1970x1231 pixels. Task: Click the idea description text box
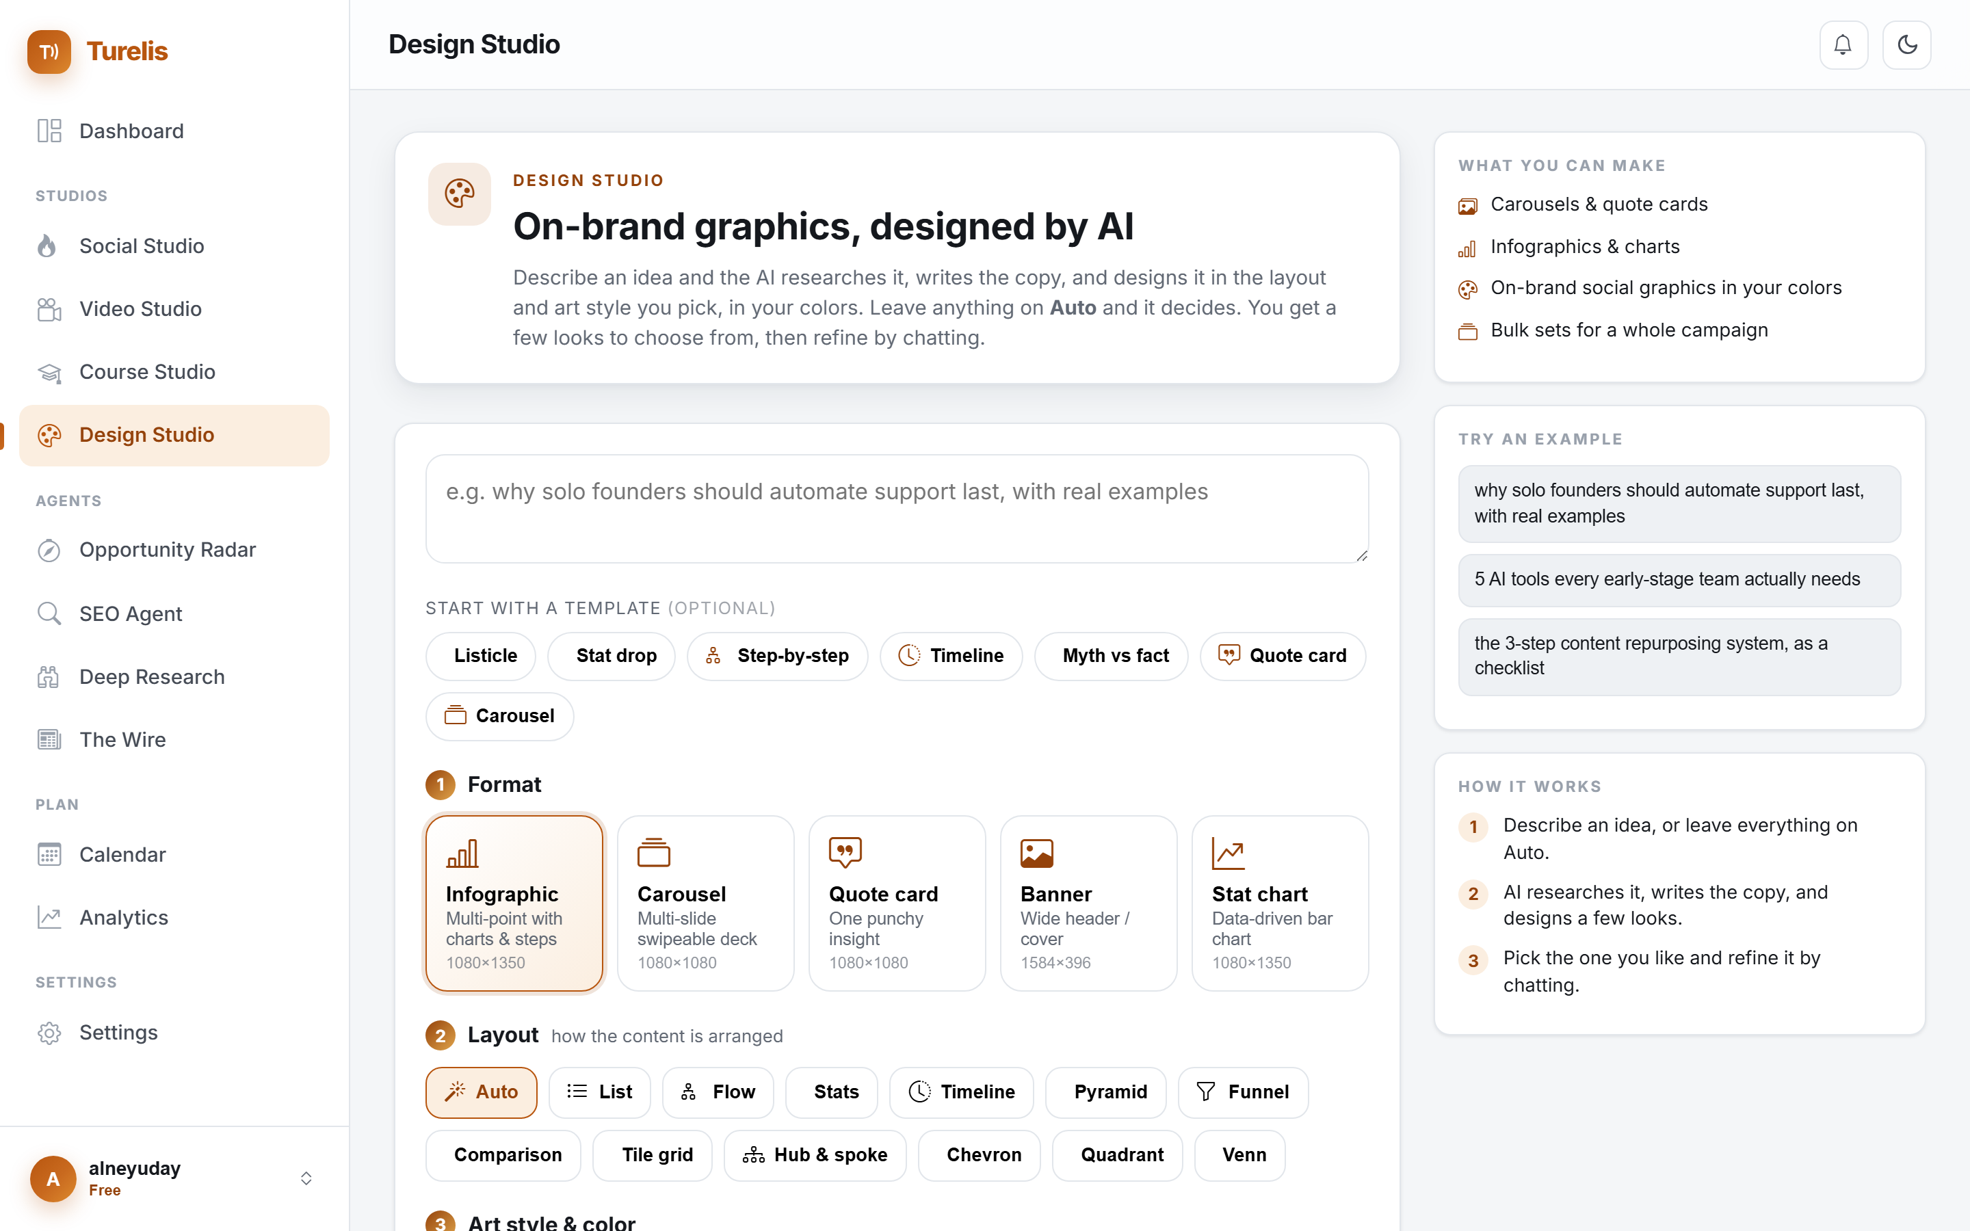tap(897, 509)
